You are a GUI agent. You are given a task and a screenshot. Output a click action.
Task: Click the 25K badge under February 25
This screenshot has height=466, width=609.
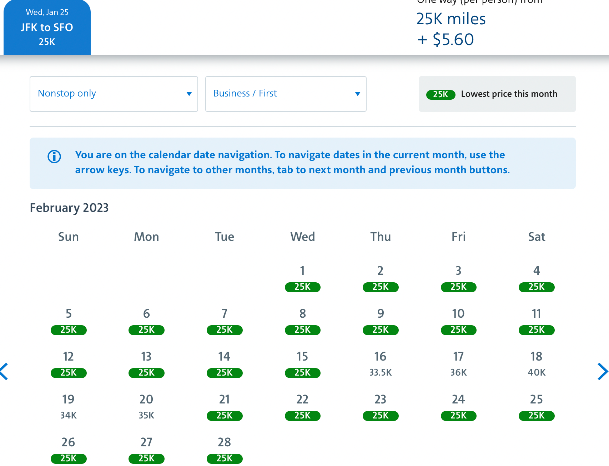coord(536,416)
